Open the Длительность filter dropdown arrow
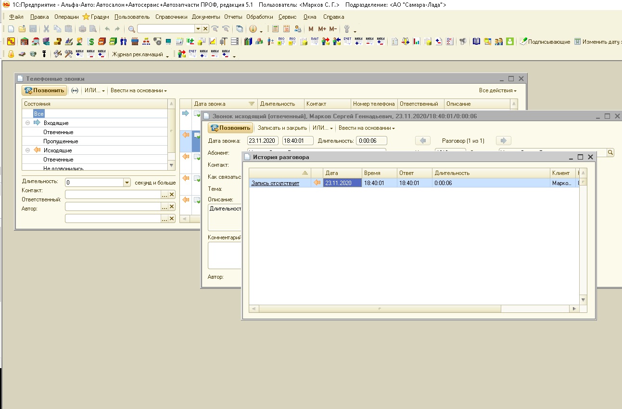 pos(127,183)
